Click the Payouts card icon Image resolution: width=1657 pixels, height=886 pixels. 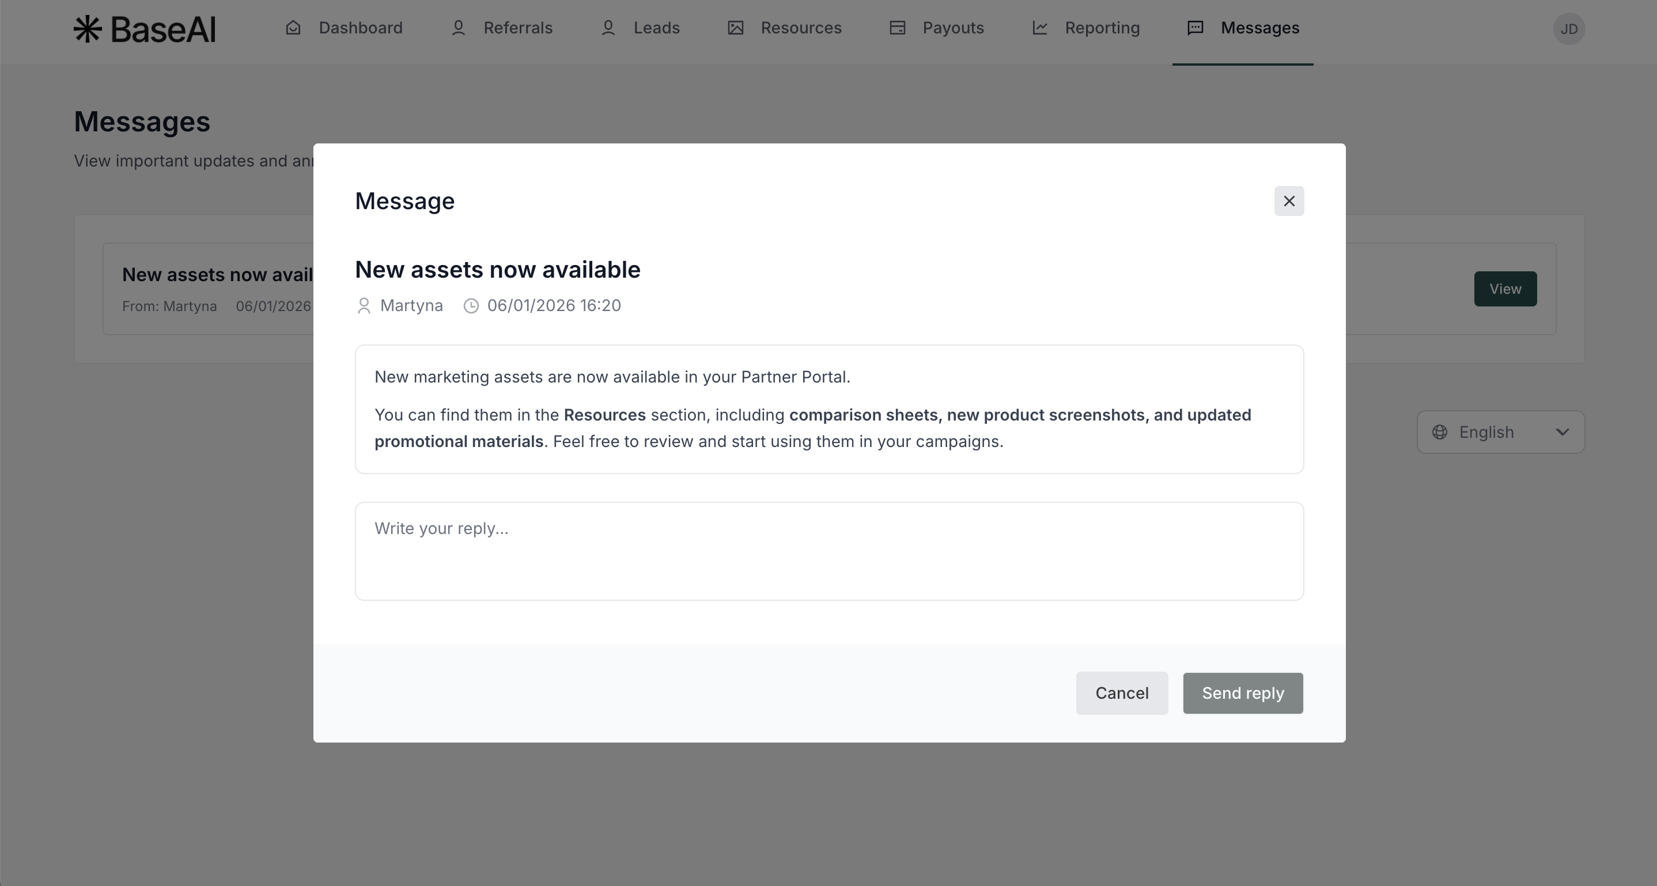pos(897,28)
